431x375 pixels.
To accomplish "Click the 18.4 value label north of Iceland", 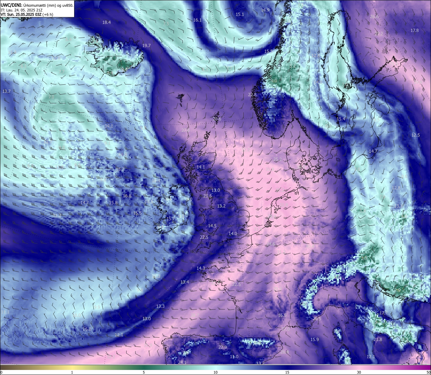I will click(107, 22).
